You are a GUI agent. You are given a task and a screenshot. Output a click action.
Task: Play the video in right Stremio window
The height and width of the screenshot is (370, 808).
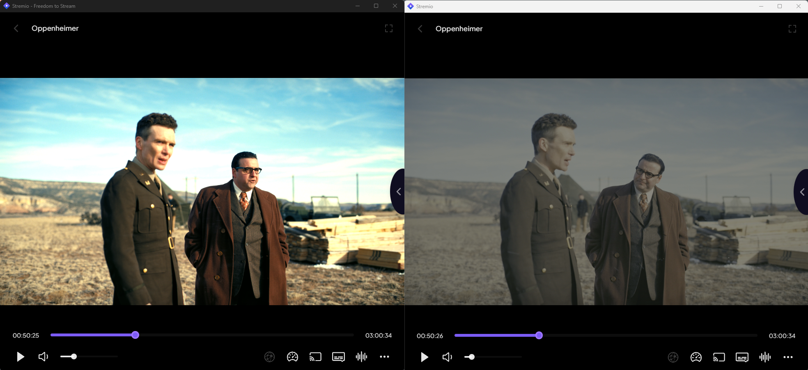(x=425, y=357)
